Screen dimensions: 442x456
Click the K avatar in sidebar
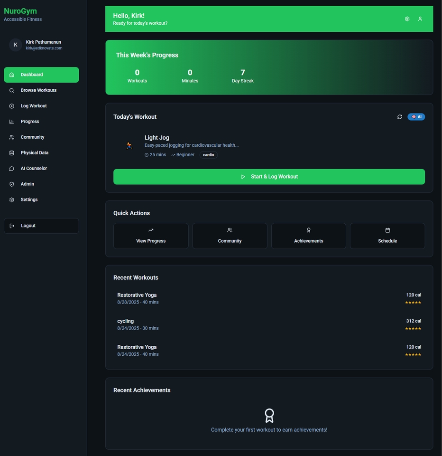click(16, 45)
